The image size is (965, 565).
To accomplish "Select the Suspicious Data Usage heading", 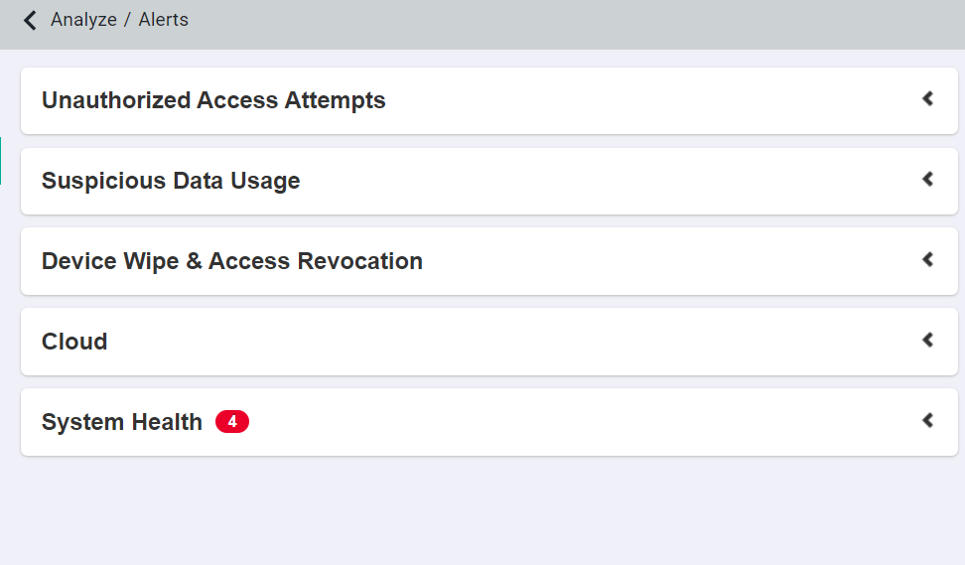I will click(x=171, y=181).
